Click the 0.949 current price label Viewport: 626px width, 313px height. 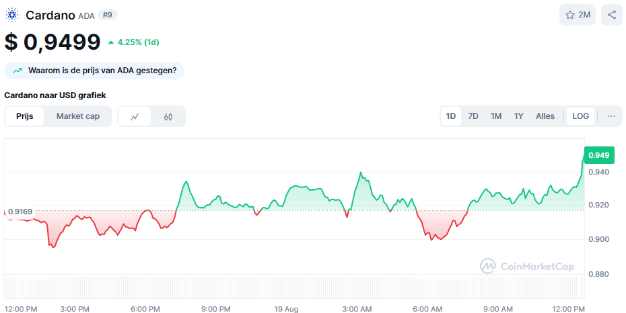click(599, 155)
